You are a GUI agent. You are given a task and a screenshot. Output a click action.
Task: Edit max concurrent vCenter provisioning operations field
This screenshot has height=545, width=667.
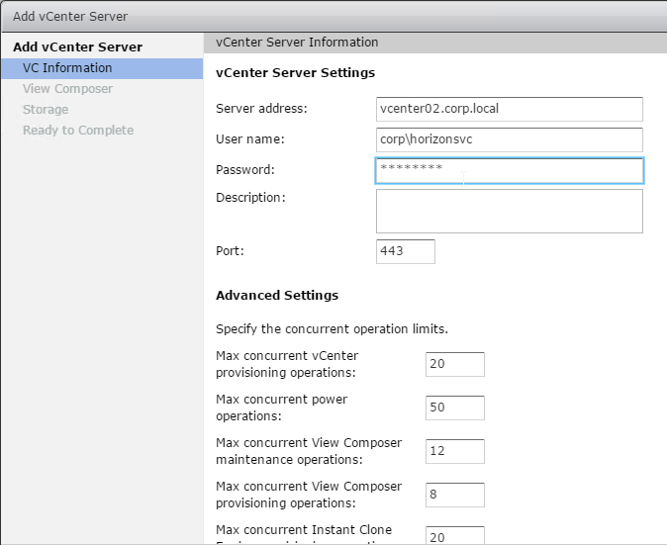(x=455, y=364)
